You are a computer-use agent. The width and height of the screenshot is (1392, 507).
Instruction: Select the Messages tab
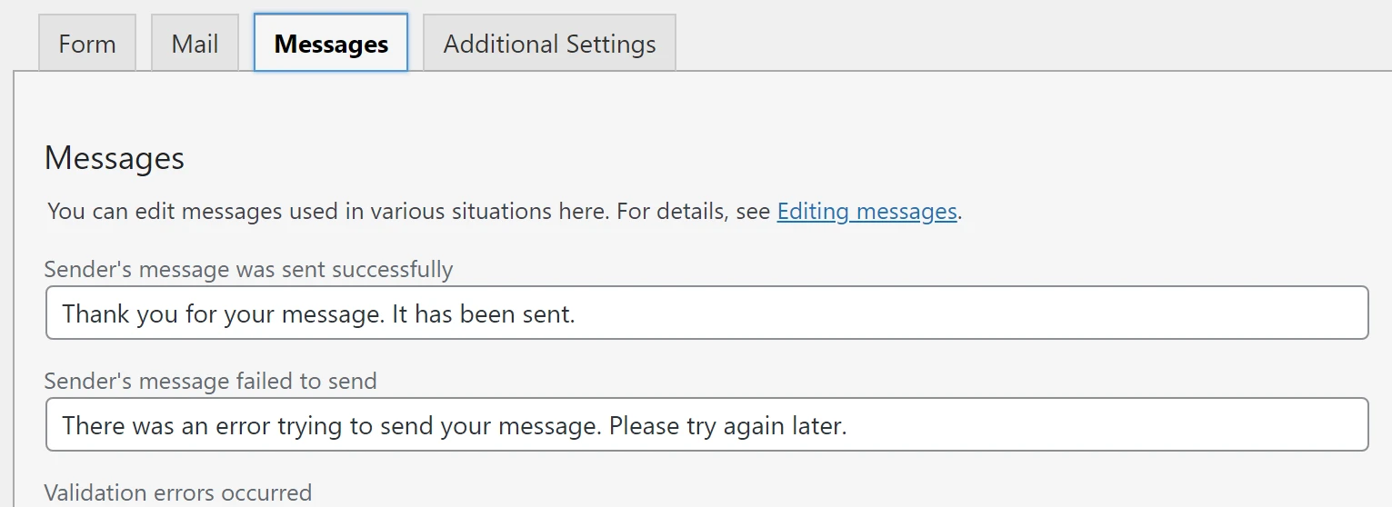pyautogui.click(x=331, y=44)
